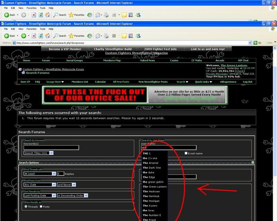Click the Print icon in the rear IE window
This screenshot has width=277, height=221.
point(106,15)
